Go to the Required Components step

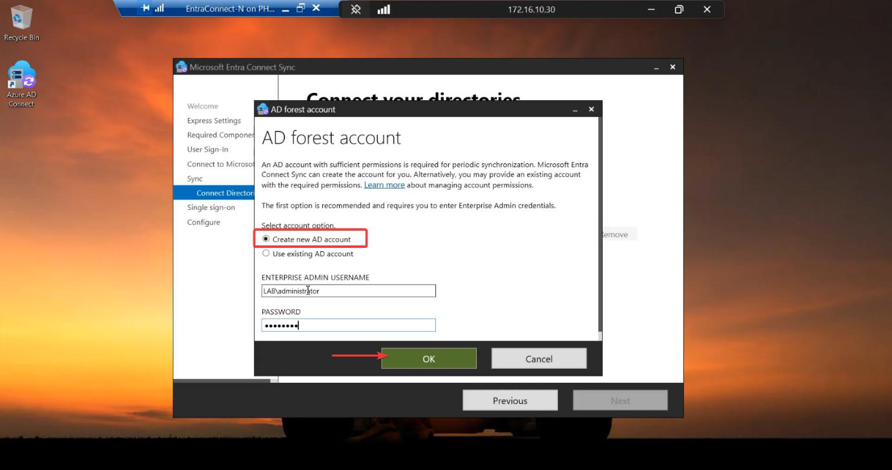pyautogui.click(x=220, y=135)
